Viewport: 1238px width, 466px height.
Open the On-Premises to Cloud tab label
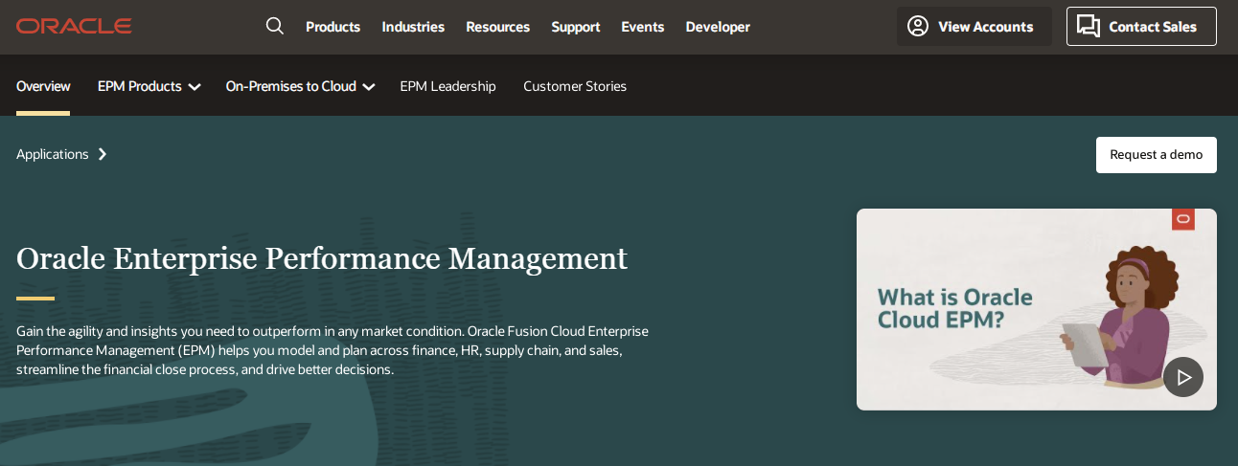coord(290,86)
